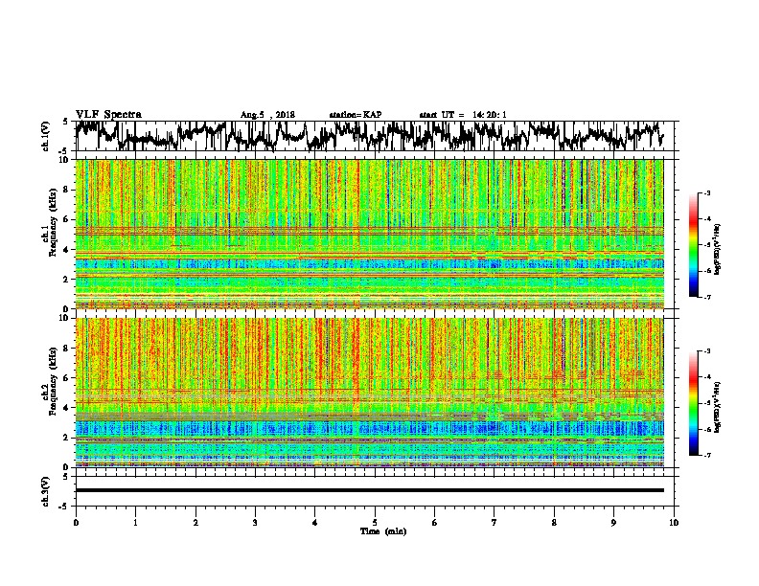The width and height of the screenshot is (759, 586).
Task: Click the "10" frequency tick of ch.1 spectrogram
Action: pyautogui.click(x=64, y=160)
